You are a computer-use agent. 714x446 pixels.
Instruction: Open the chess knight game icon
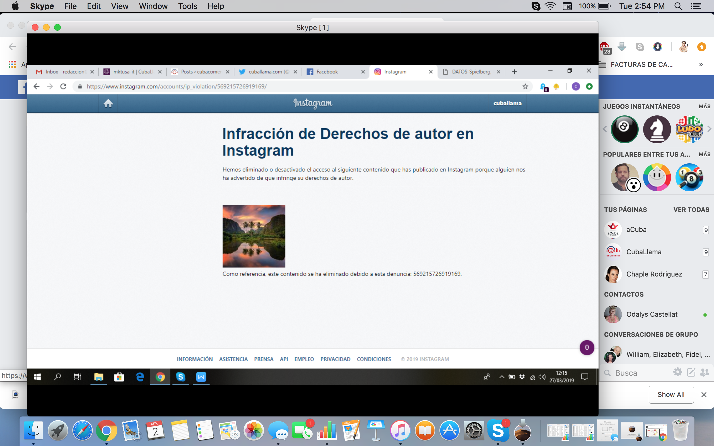[x=657, y=129]
